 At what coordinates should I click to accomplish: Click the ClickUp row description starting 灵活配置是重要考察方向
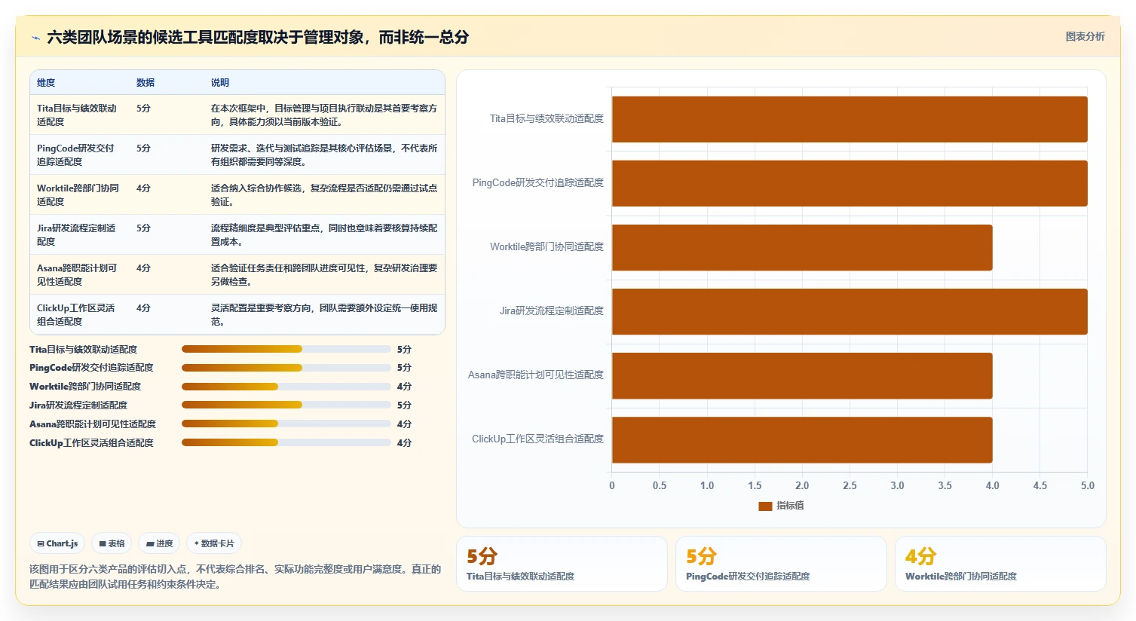click(324, 314)
